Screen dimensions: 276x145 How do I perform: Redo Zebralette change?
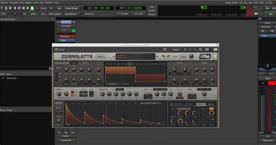coord(169,56)
